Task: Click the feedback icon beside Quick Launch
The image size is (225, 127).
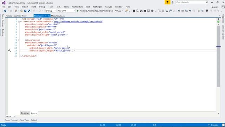Action: point(173,2)
